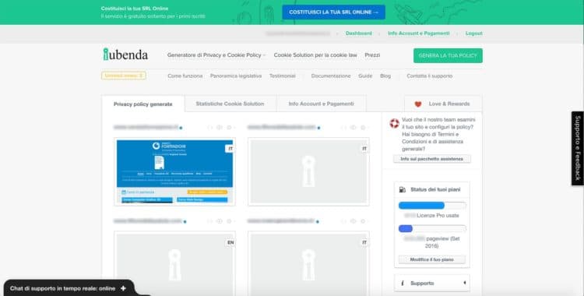Click the heart icon on Love & Rewards
The width and height of the screenshot is (584, 296).
[x=418, y=104]
